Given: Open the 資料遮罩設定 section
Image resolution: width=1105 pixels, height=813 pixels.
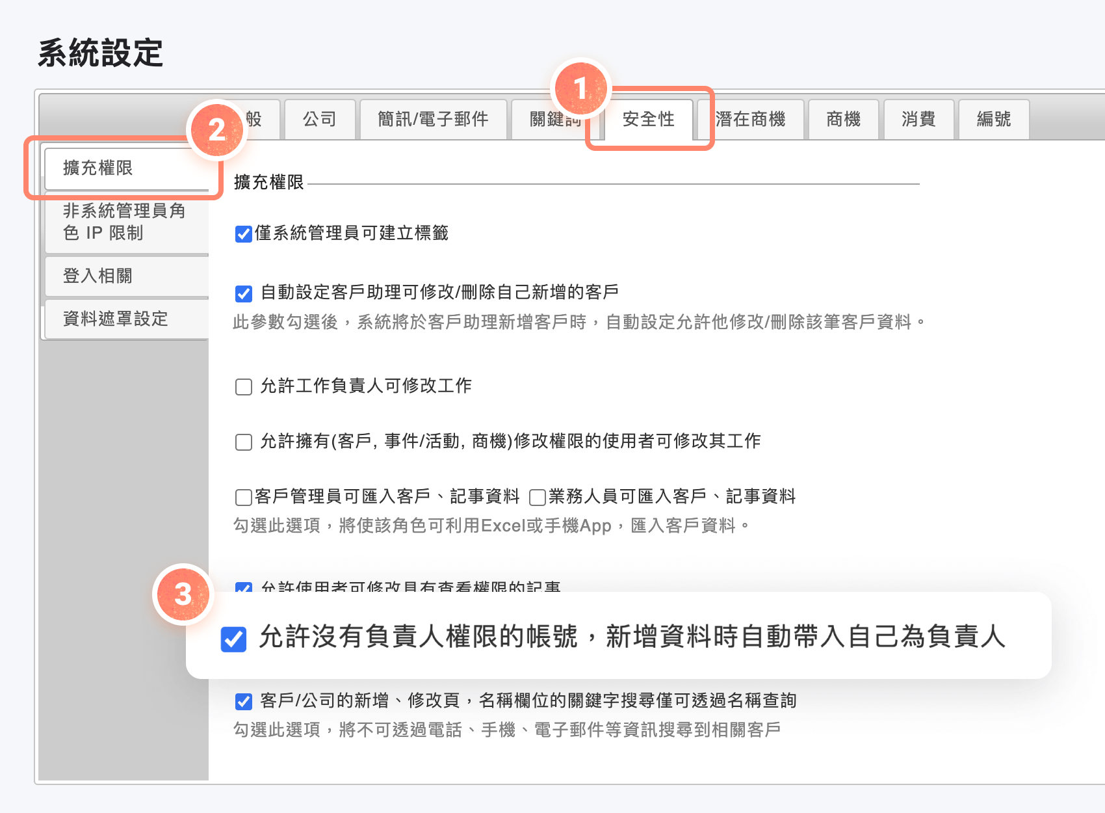Looking at the screenshot, I should click(x=114, y=319).
